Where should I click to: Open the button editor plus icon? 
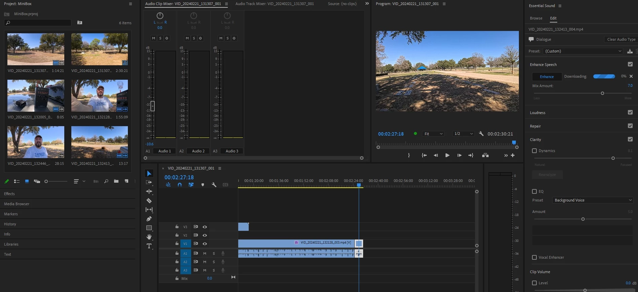[512, 155]
